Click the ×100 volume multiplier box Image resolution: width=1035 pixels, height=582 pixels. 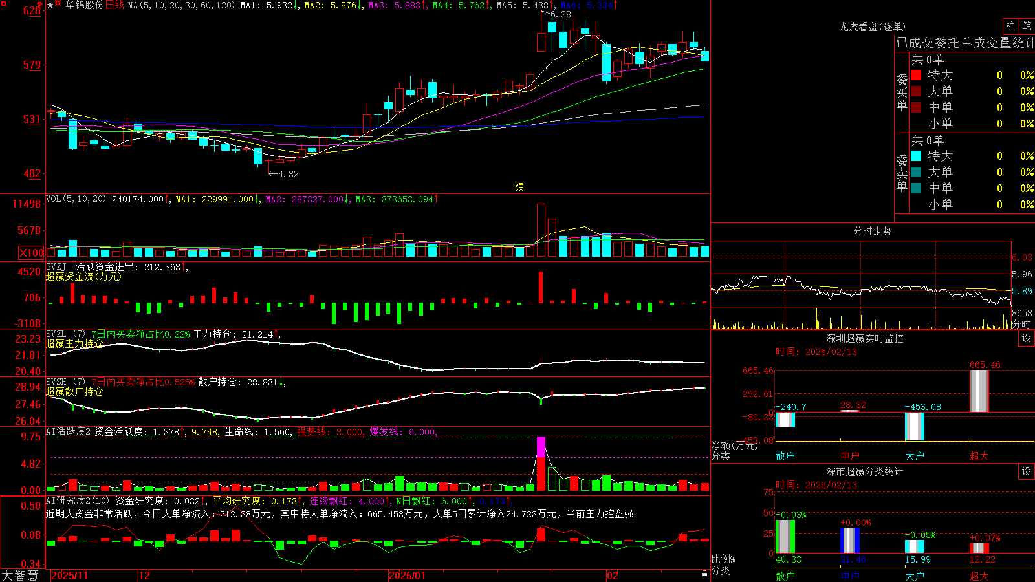pos(31,253)
